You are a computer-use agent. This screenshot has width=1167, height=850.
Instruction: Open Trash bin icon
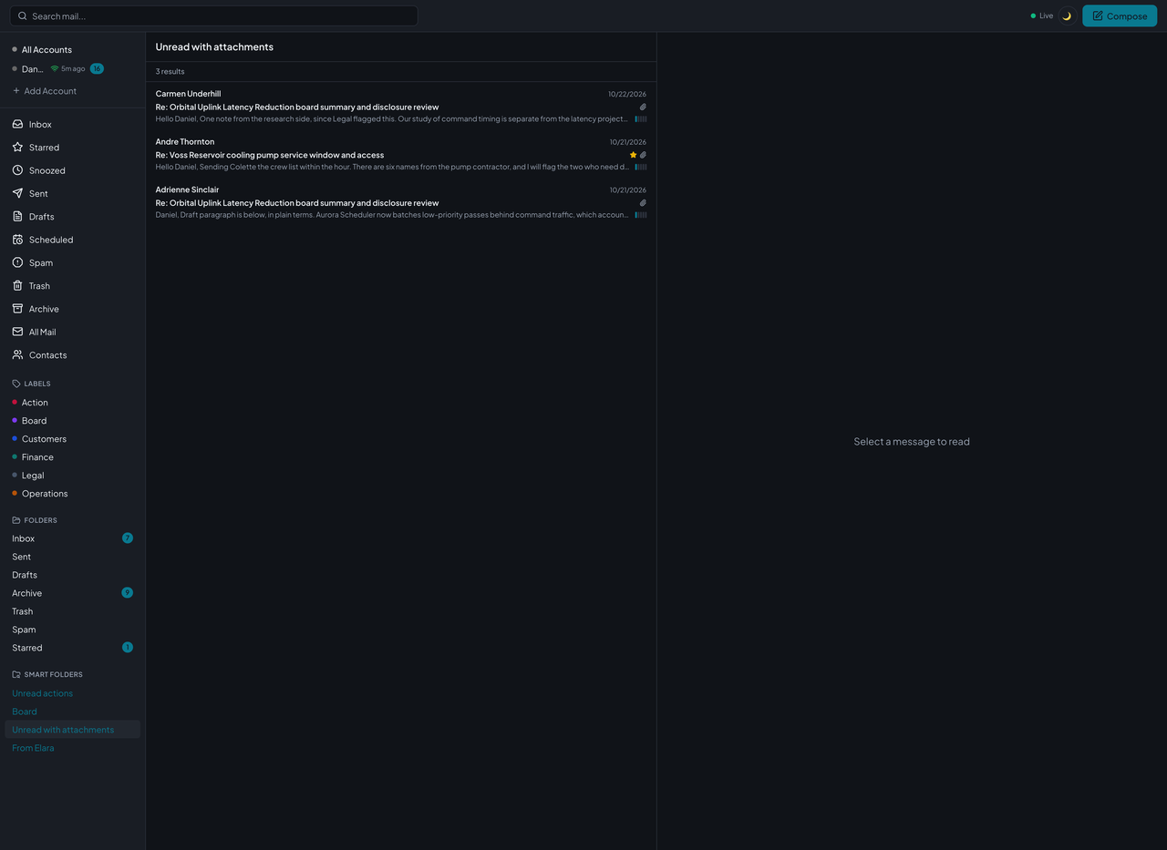click(x=17, y=285)
